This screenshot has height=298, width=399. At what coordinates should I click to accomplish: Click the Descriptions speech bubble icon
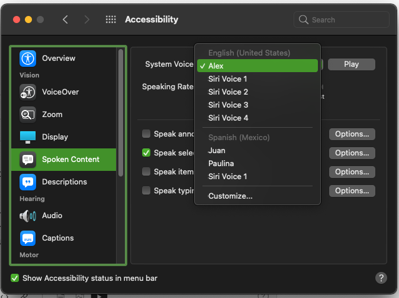pos(28,182)
